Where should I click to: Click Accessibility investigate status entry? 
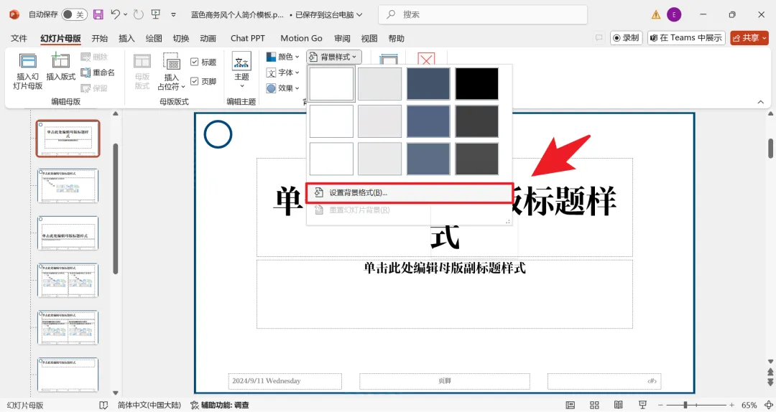click(220, 405)
